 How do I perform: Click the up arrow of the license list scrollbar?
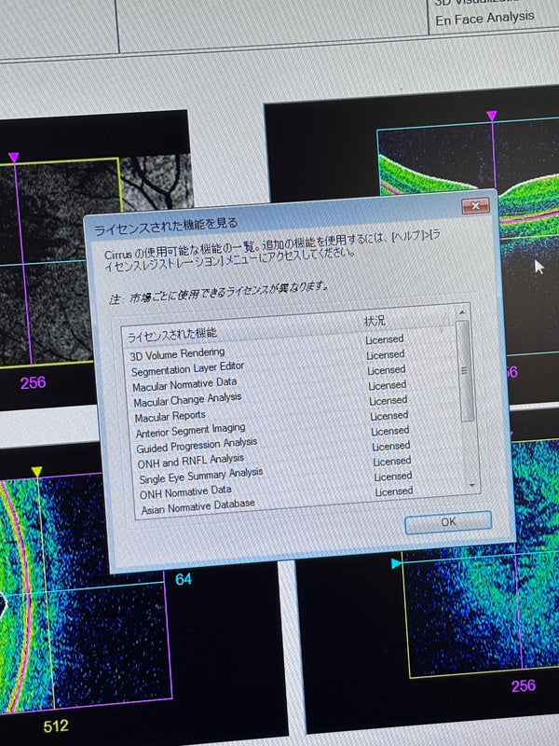[x=461, y=312]
